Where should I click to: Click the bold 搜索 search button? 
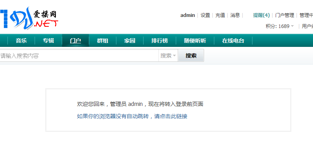coord(191,56)
